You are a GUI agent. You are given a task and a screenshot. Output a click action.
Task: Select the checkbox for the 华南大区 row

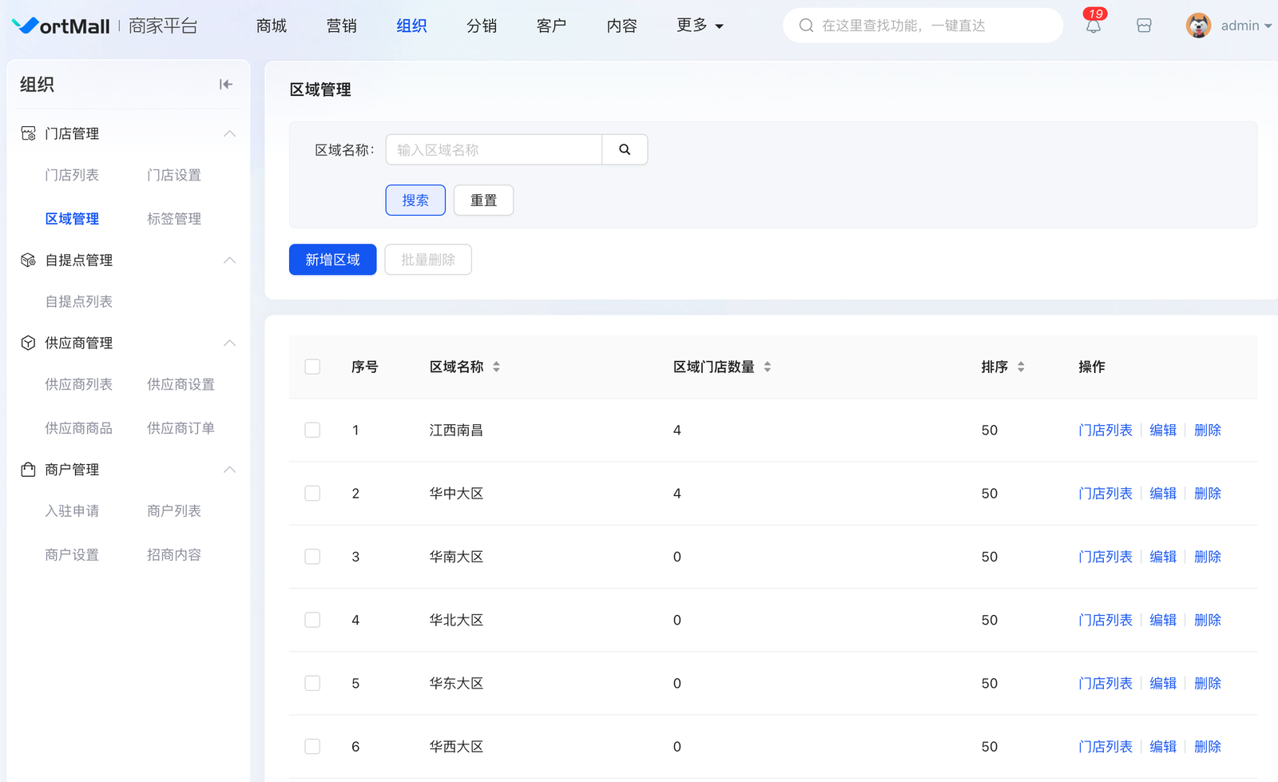click(312, 557)
